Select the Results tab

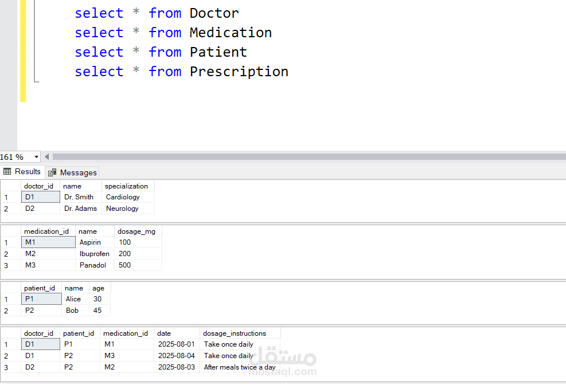[x=22, y=172]
